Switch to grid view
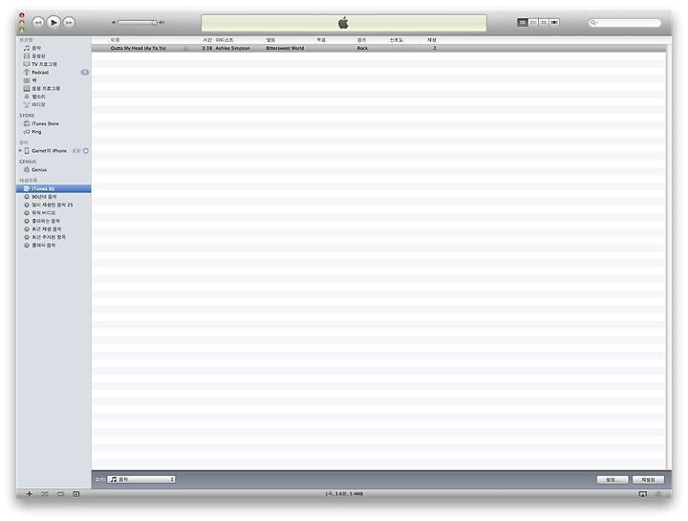The height and width of the screenshot is (521, 688). [544, 22]
